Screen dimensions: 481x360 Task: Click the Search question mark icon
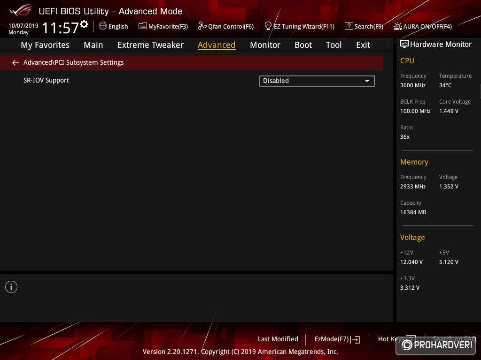point(349,26)
